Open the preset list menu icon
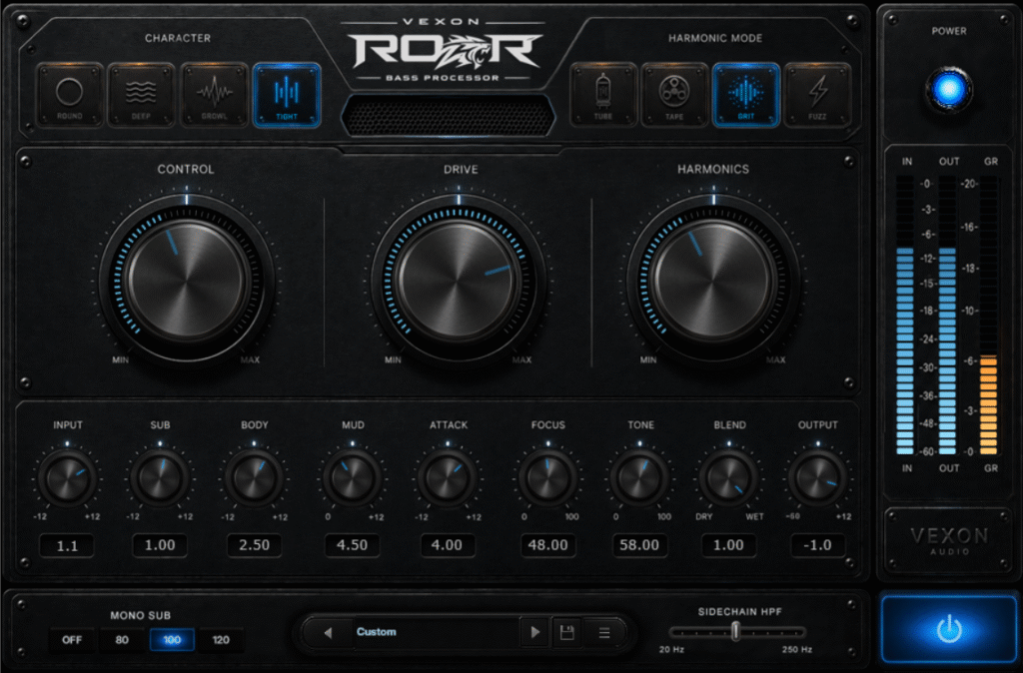The height and width of the screenshot is (673, 1023). (604, 633)
